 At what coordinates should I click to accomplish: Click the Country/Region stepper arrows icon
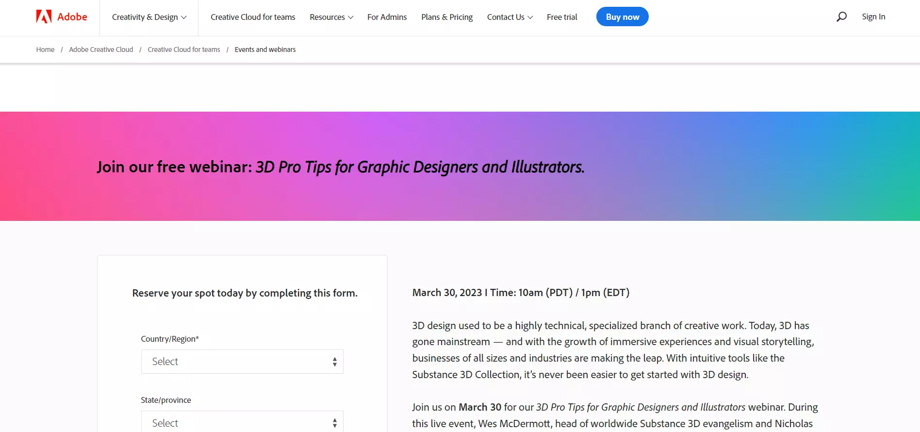334,362
